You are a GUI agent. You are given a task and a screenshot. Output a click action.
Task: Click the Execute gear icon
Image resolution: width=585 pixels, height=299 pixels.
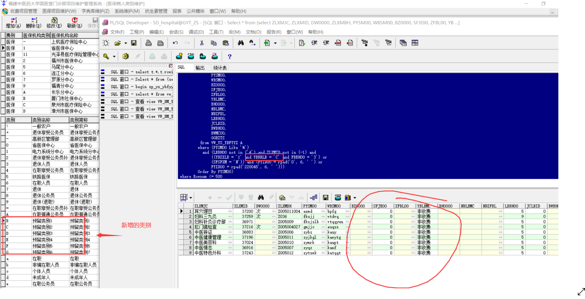(x=125, y=56)
